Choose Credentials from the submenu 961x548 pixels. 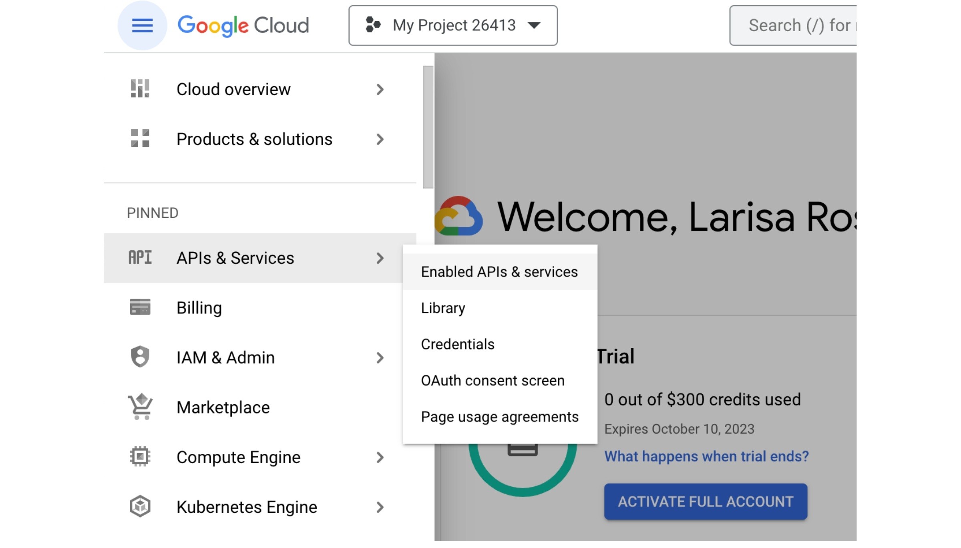500,344
